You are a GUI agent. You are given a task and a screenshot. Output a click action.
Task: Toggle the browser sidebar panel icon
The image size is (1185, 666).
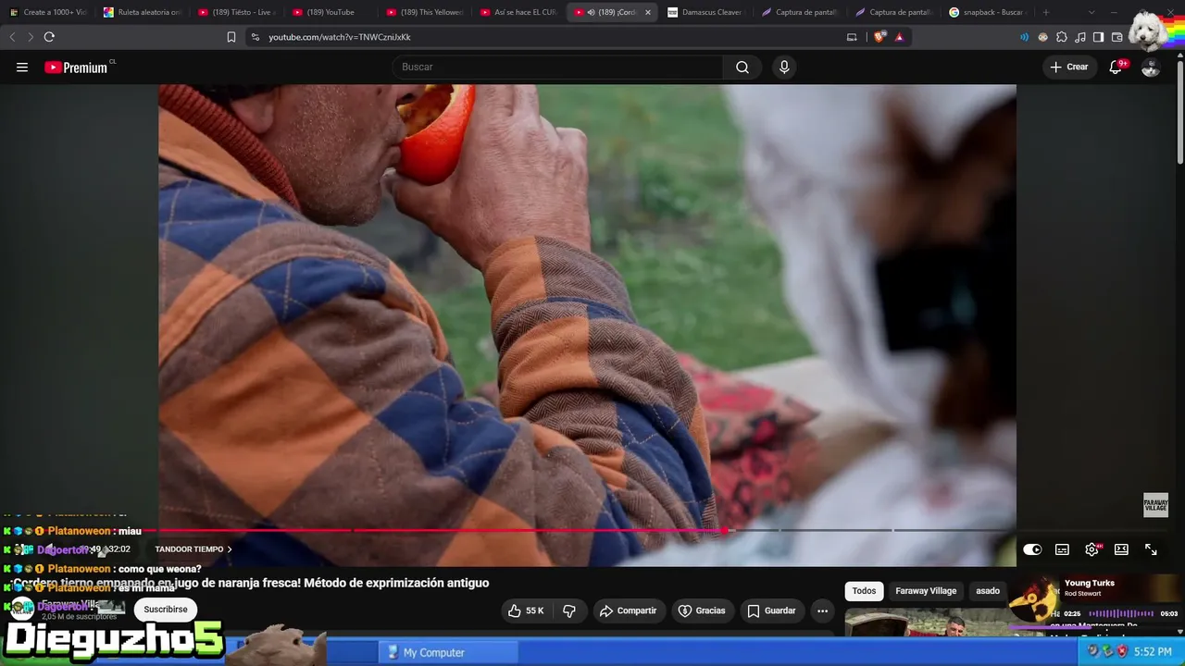(1098, 37)
